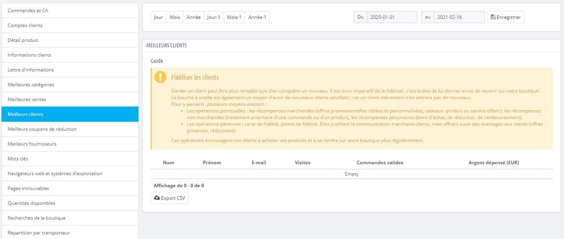Sort by the Prénom column header
This screenshot has width=564, height=239.
pos(212,163)
